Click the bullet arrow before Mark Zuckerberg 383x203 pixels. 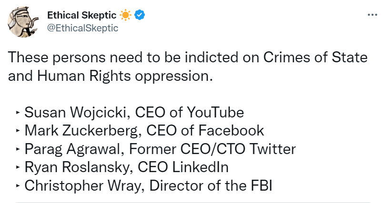coord(18,131)
